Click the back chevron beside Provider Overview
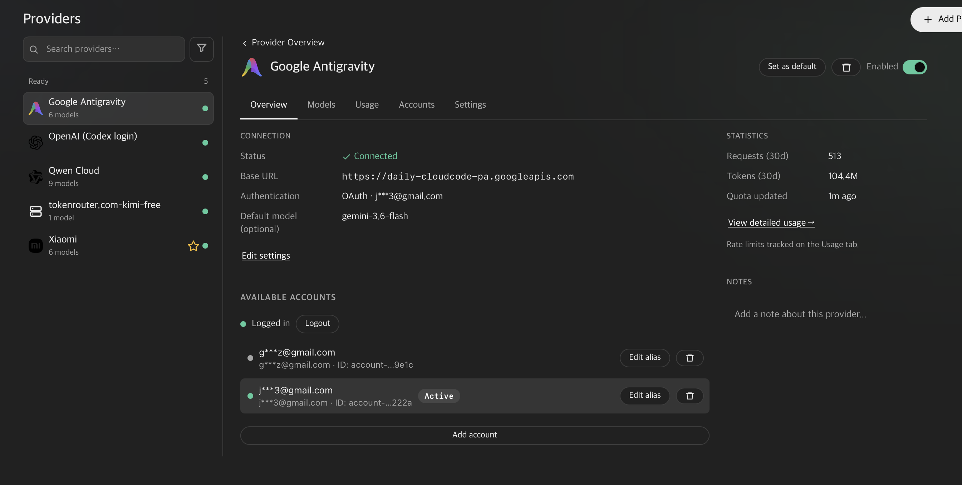This screenshot has height=485, width=962. pos(245,43)
